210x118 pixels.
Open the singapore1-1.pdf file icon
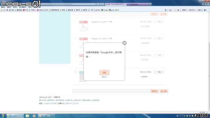click(x=83, y=26)
